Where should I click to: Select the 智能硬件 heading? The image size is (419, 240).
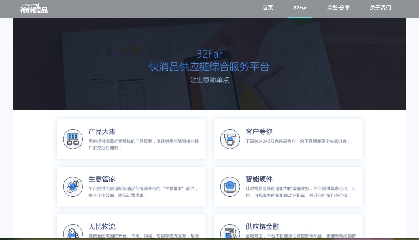[259, 179]
